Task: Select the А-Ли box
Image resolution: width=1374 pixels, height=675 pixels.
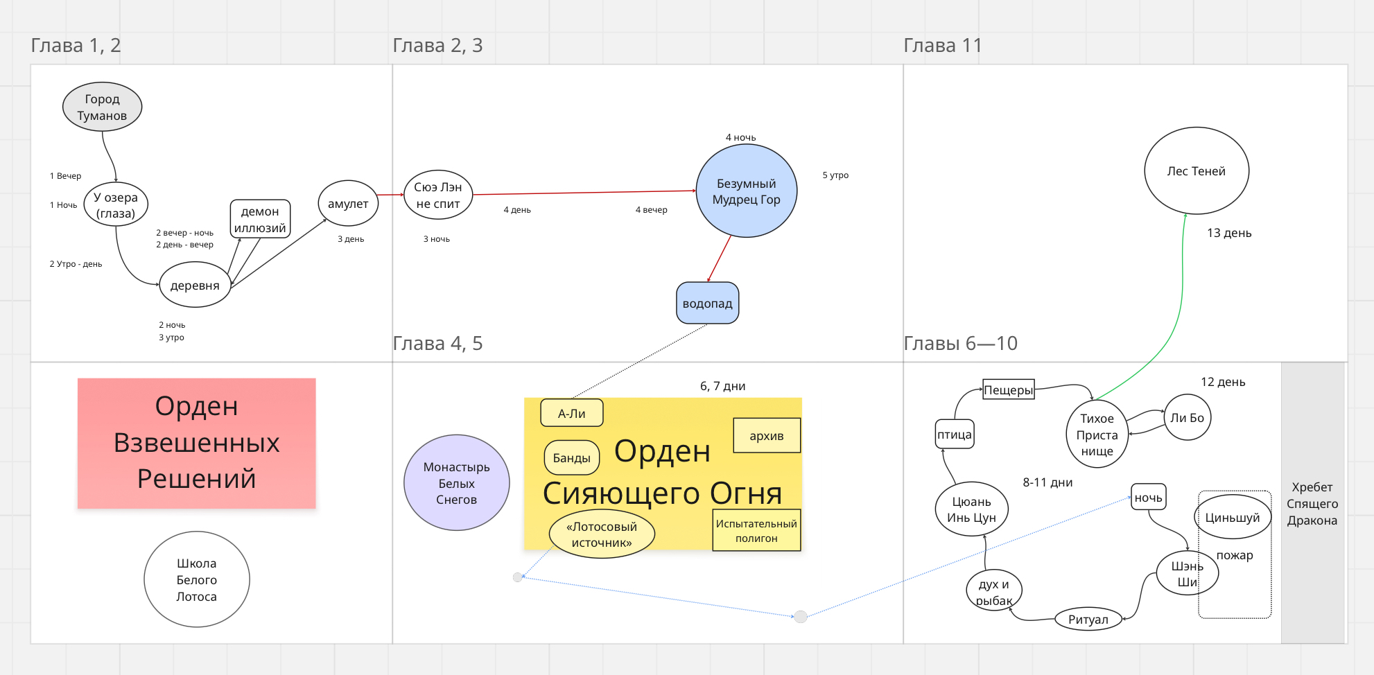Action: pyautogui.click(x=572, y=413)
